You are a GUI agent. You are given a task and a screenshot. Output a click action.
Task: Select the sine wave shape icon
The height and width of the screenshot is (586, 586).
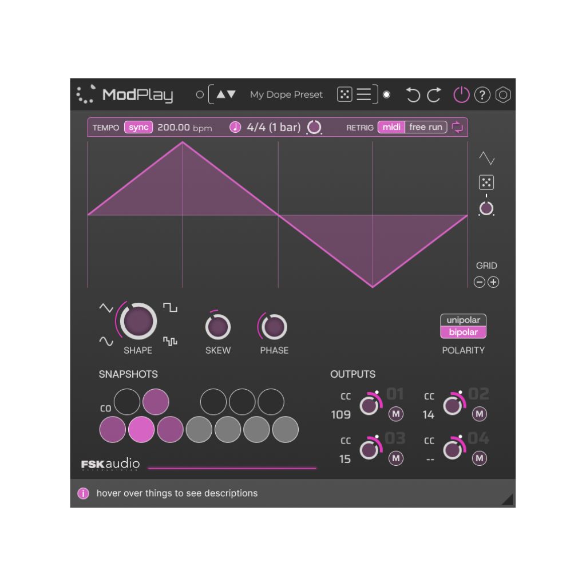106,341
